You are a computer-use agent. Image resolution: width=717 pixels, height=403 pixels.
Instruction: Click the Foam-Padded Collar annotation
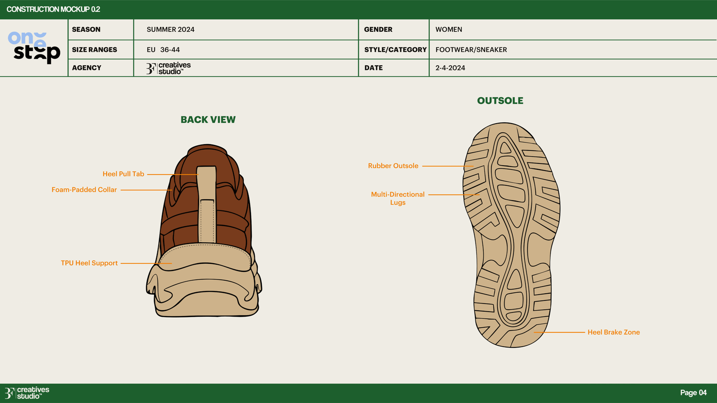84,190
